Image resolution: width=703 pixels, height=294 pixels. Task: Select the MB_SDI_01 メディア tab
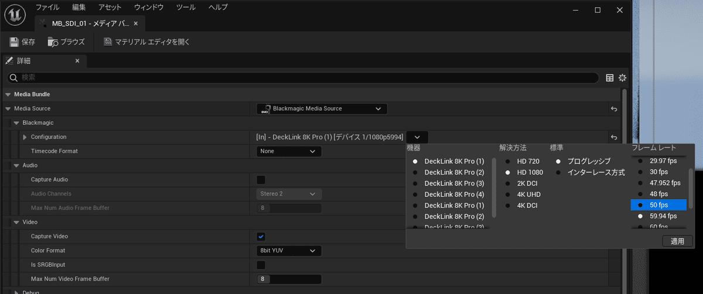(x=90, y=23)
